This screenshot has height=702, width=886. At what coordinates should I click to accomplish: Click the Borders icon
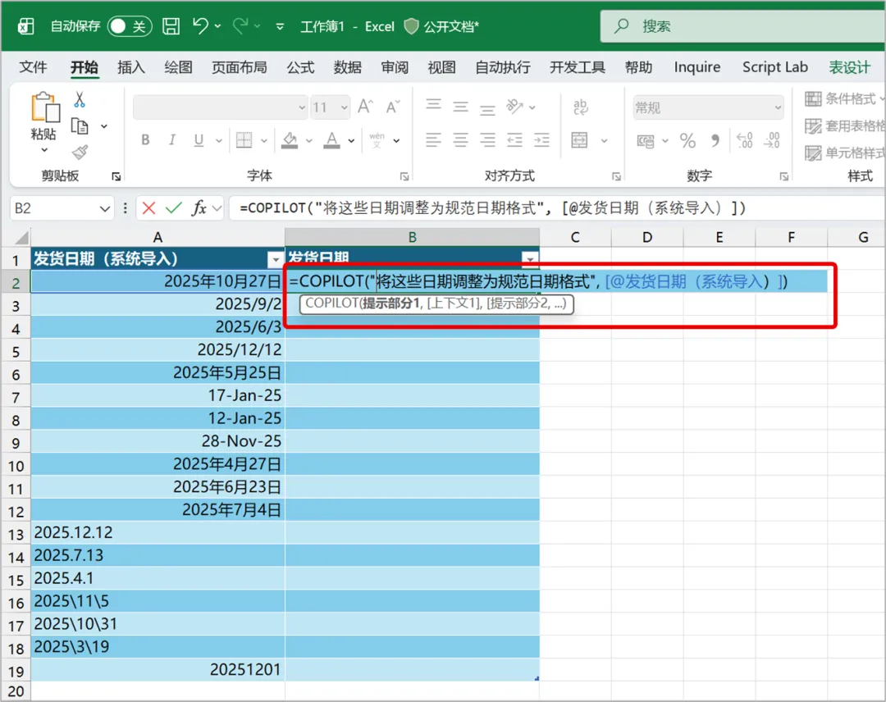[x=244, y=140]
